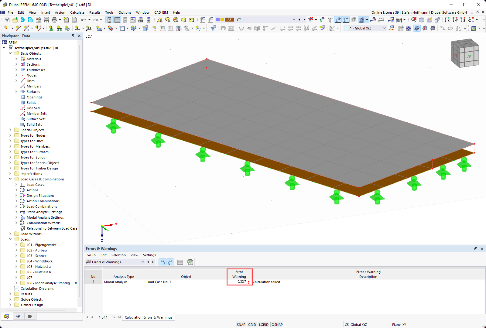Click the red X magnifier cancel-zoom icon
The image size is (486, 328).
pos(414,20)
